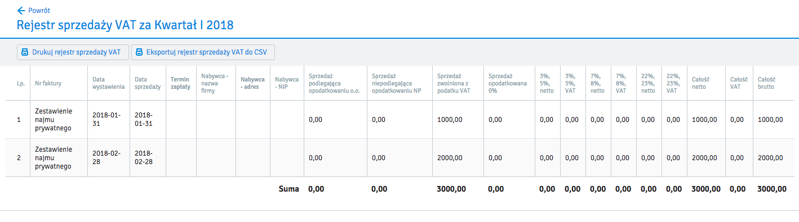Click the Termin zapłaty column header

180,83
